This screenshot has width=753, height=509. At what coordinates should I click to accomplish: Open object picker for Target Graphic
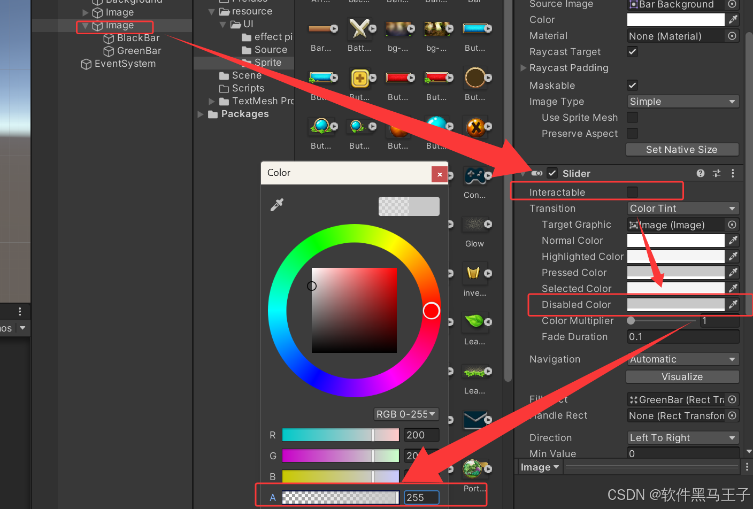pyautogui.click(x=732, y=225)
